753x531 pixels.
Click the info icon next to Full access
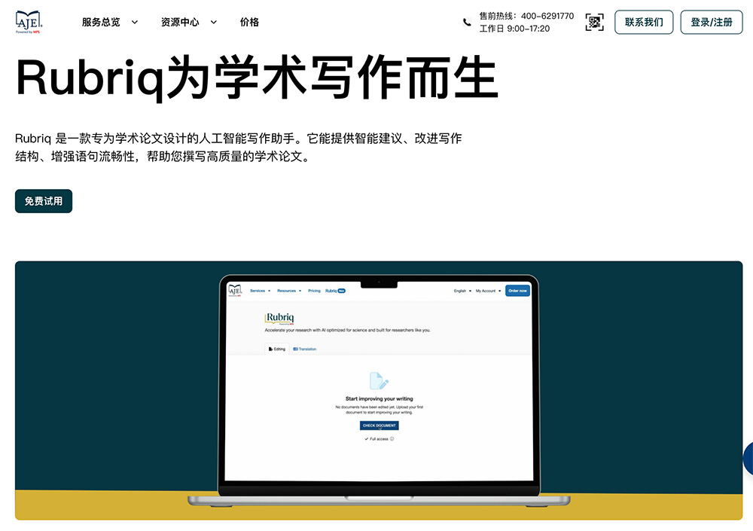(x=392, y=439)
